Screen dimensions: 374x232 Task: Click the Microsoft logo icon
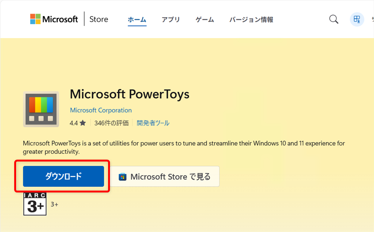[36, 19]
